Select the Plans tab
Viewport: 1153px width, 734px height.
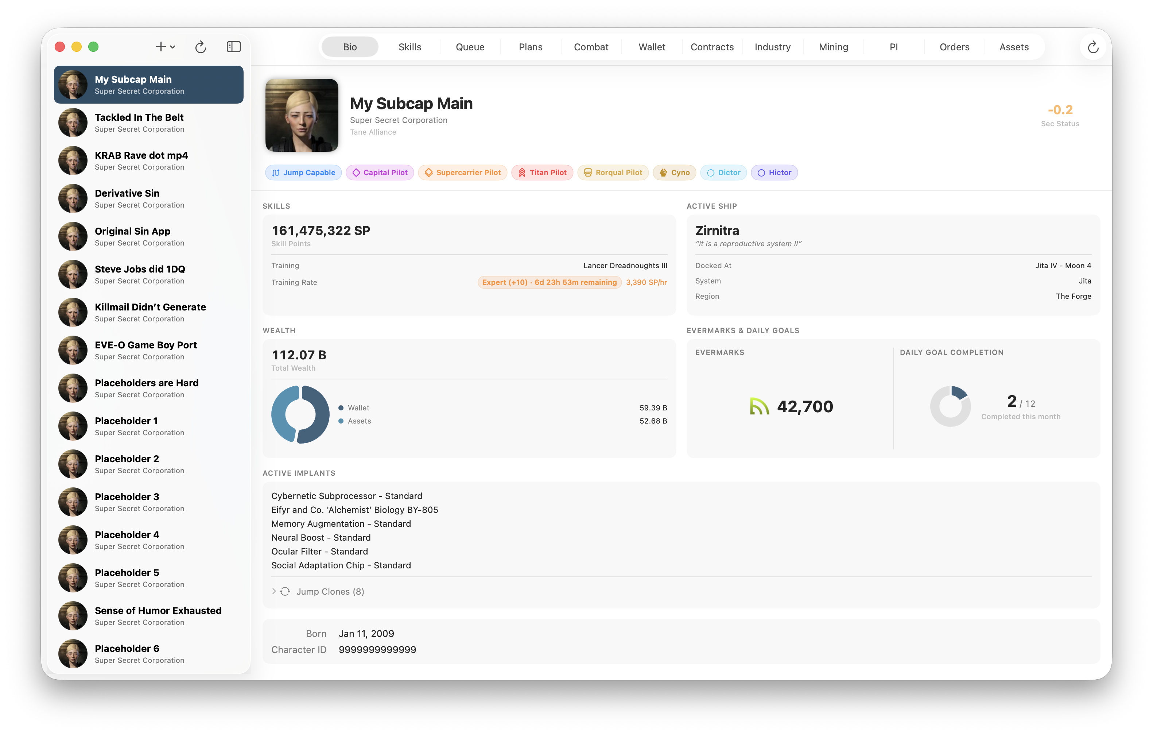531,47
